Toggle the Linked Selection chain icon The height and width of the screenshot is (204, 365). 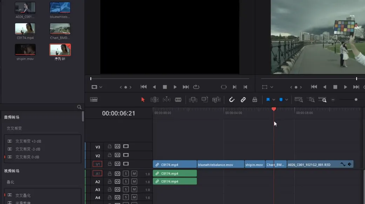(243, 100)
